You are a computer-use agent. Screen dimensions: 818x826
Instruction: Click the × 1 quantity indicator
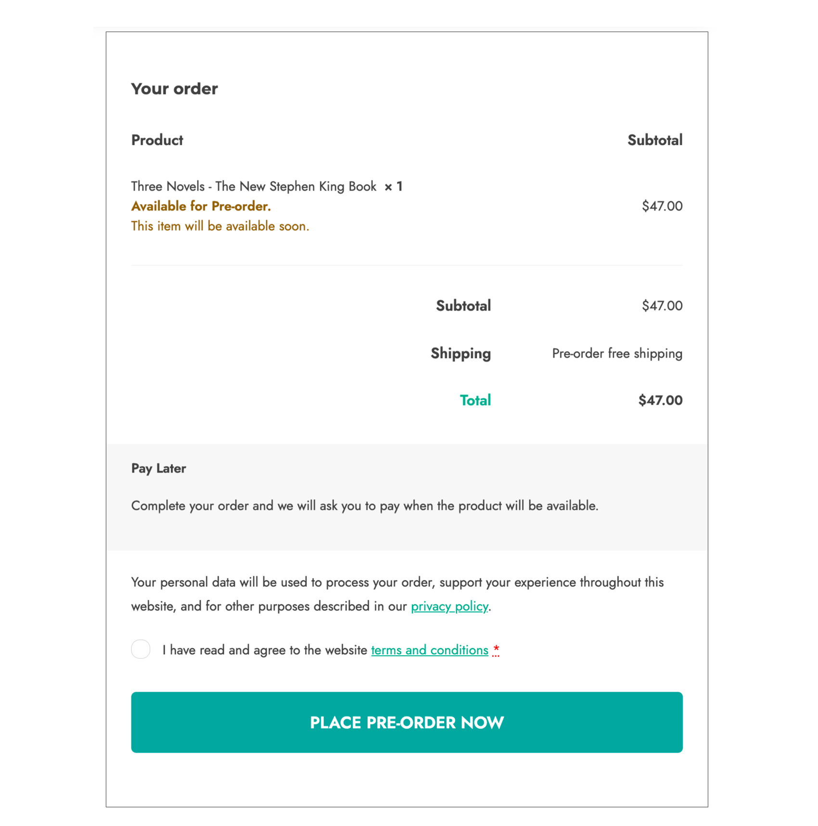point(393,186)
